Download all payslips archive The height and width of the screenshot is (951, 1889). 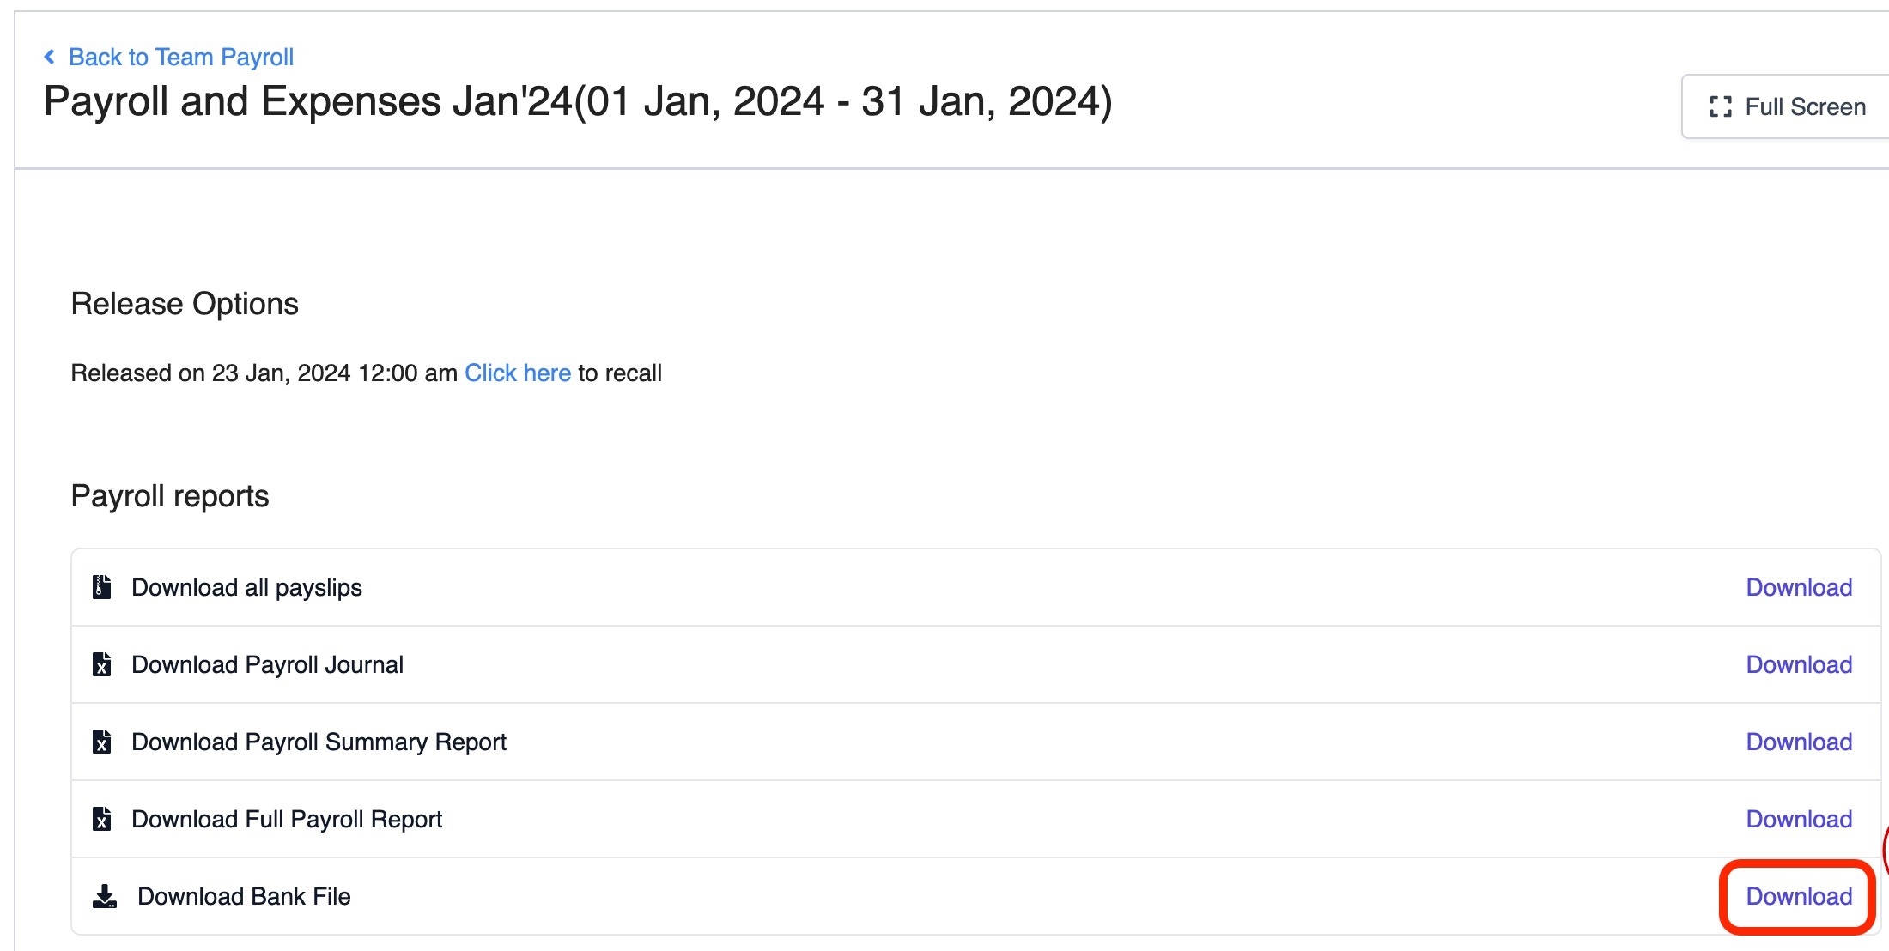[1799, 587]
